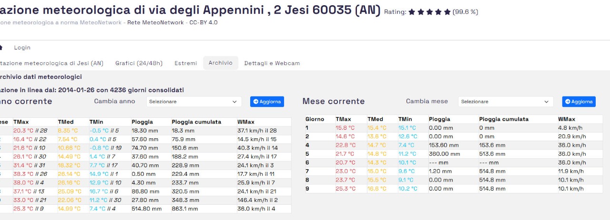Image resolution: width=610 pixels, height=220 pixels.
Task: Open the Stazione meteorologica di Jesi tab
Action: tap(51, 63)
